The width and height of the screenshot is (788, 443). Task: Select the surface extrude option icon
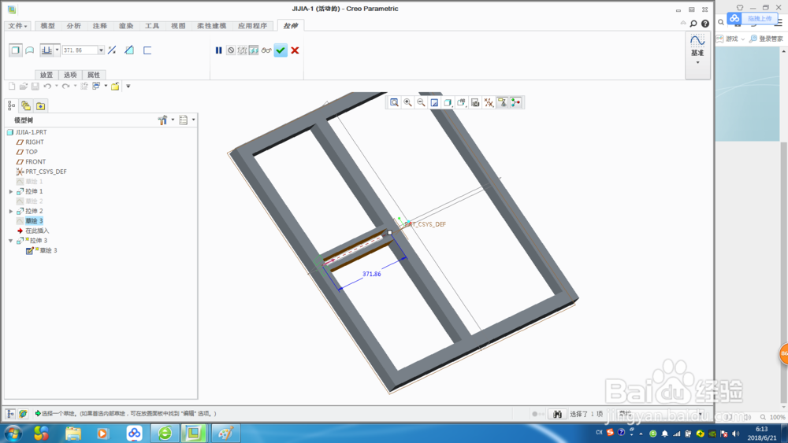coord(30,50)
